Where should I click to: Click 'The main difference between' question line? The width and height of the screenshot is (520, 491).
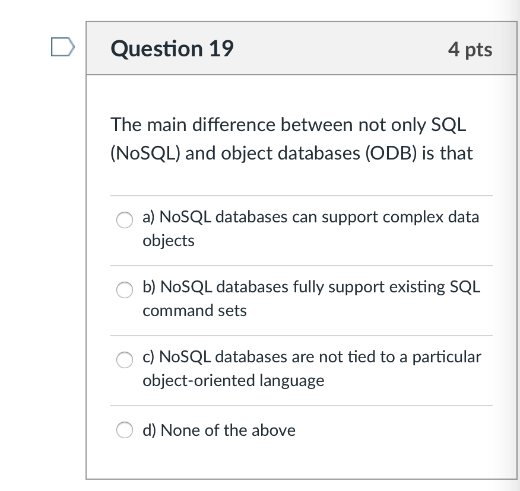coord(232,125)
